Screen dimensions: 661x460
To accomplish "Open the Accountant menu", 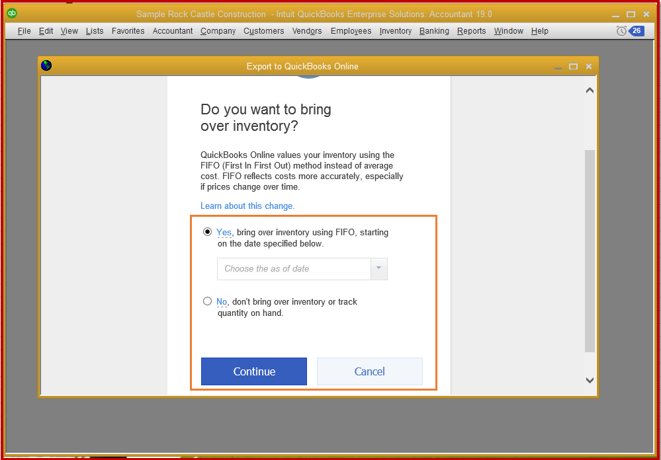I will [x=173, y=31].
